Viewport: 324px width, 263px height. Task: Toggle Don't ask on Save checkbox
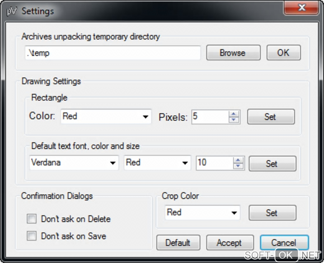(x=32, y=236)
